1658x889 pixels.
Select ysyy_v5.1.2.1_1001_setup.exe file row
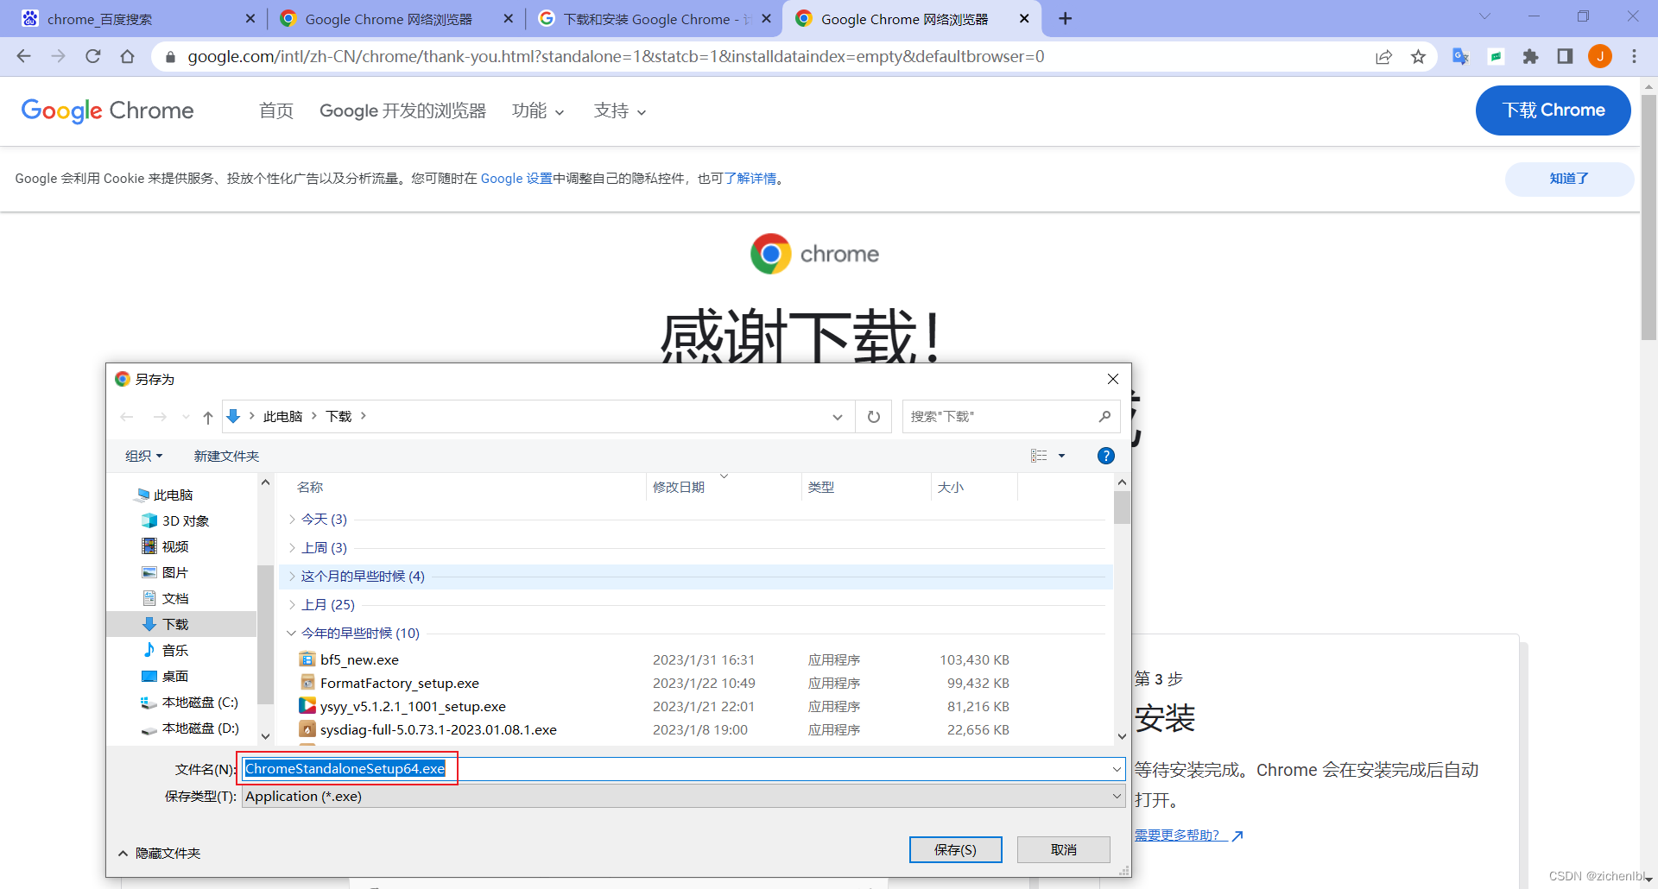point(654,707)
